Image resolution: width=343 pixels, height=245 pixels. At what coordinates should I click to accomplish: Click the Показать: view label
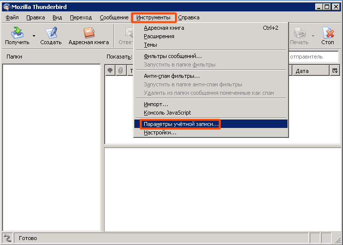click(x=119, y=57)
